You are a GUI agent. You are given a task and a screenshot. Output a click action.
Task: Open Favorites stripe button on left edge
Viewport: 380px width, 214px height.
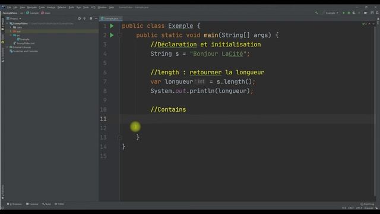(x=2, y=192)
